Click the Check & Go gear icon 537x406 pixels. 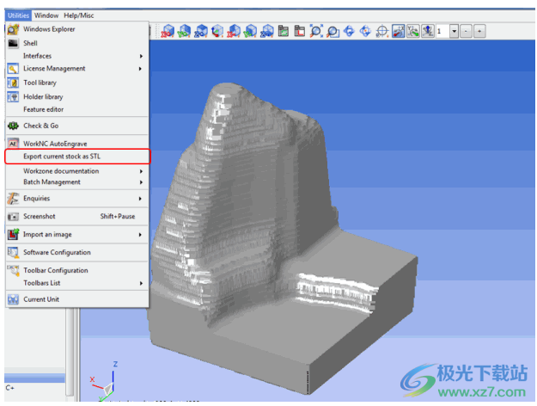pyautogui.click(x=13, y=126)
